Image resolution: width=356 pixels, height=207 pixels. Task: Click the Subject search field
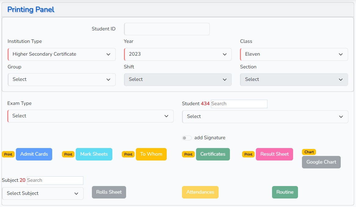coord(55,181)
